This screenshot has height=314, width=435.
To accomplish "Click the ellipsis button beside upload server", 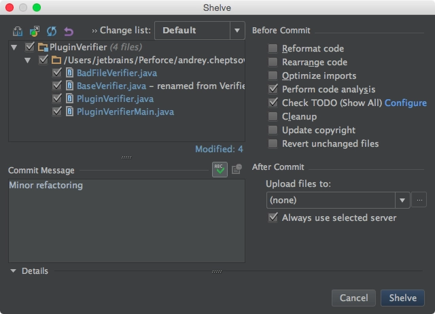I will 419,200.
